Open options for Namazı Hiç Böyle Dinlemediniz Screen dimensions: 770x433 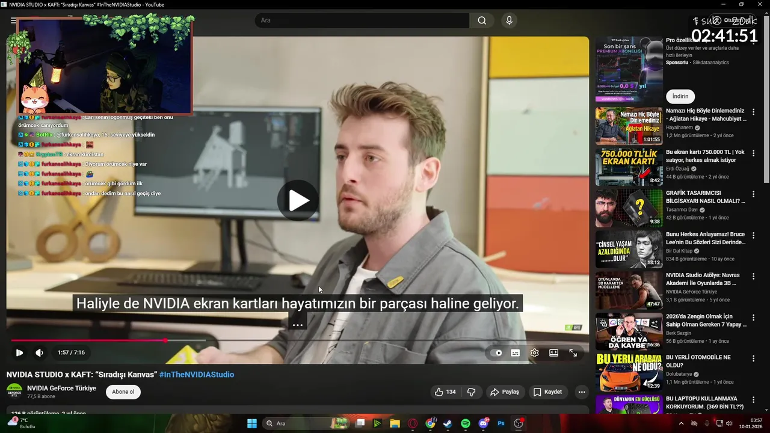[x=753, y=112]
